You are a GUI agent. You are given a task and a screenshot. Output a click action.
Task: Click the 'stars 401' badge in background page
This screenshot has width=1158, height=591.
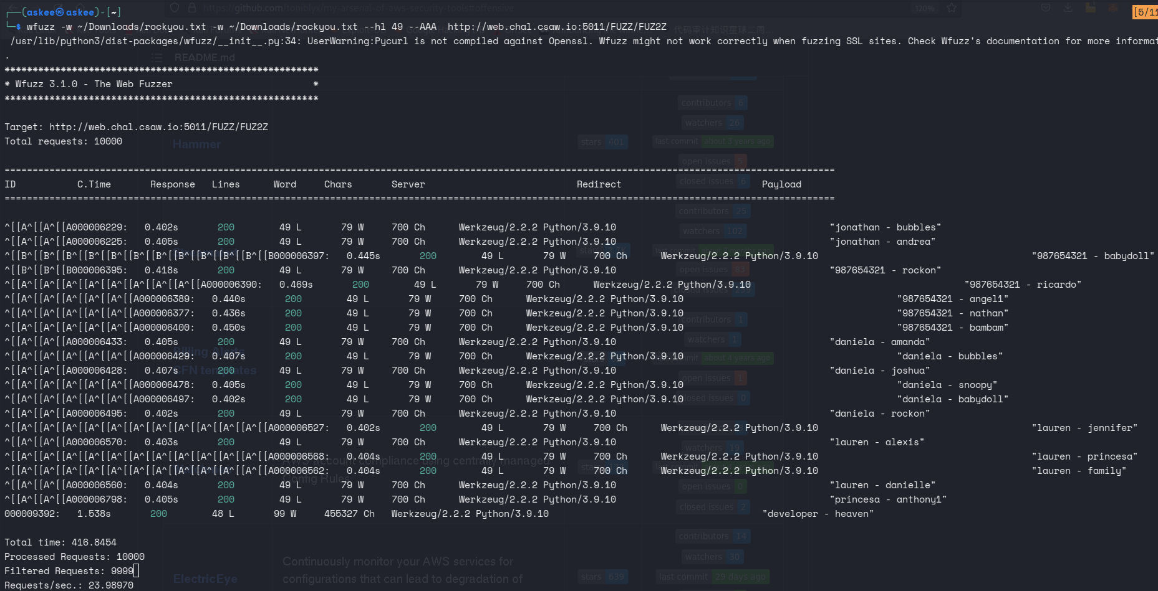(x=602, y=142)
